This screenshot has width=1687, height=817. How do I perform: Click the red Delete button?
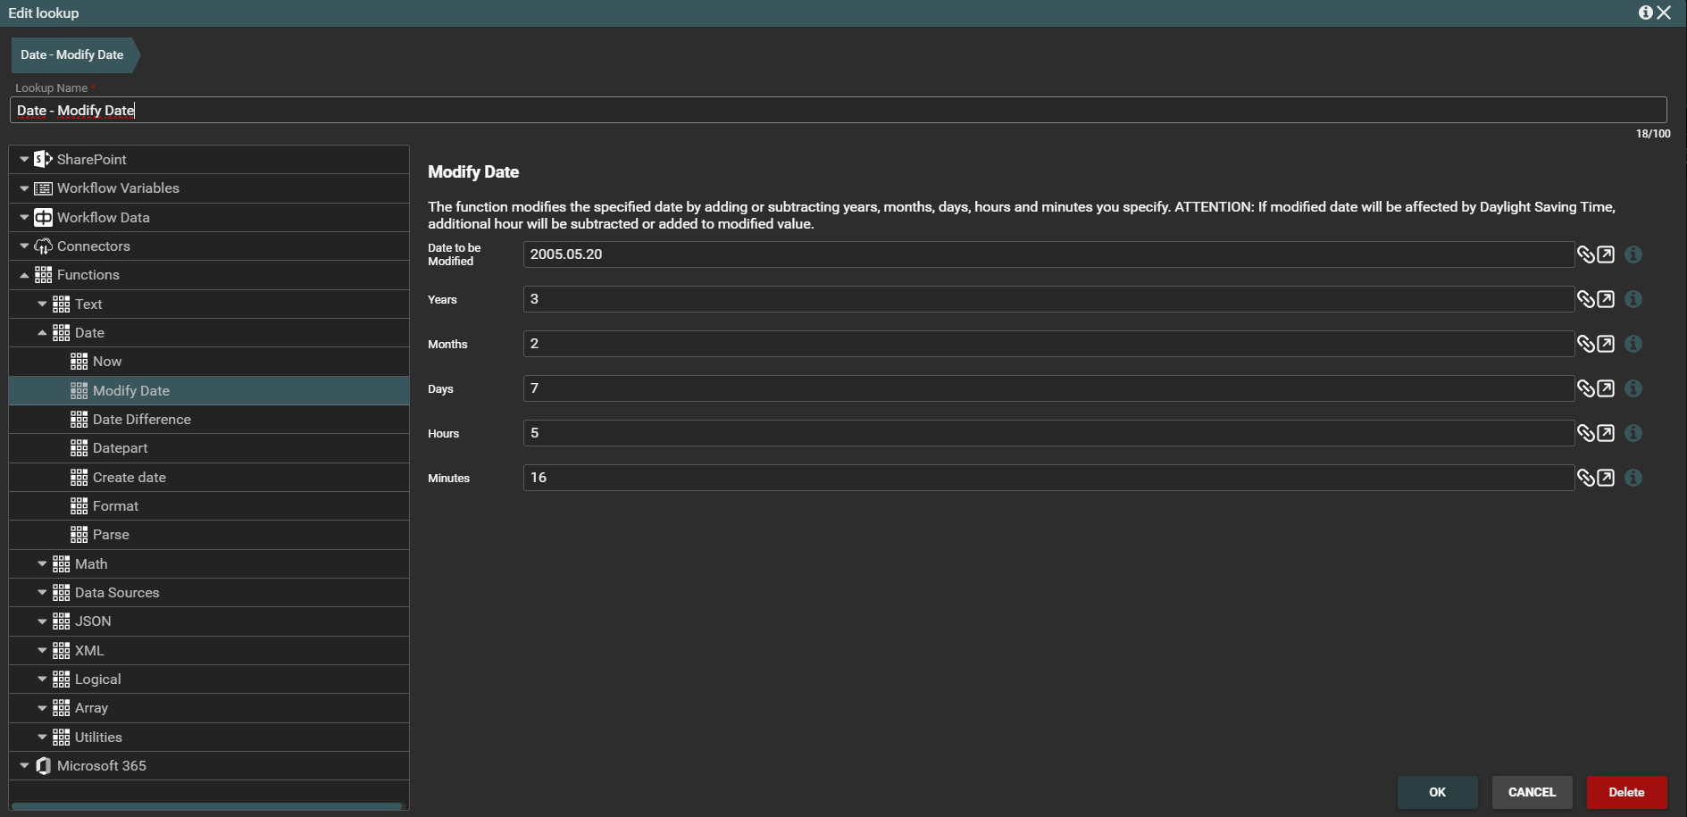(x=1625, y=792)
